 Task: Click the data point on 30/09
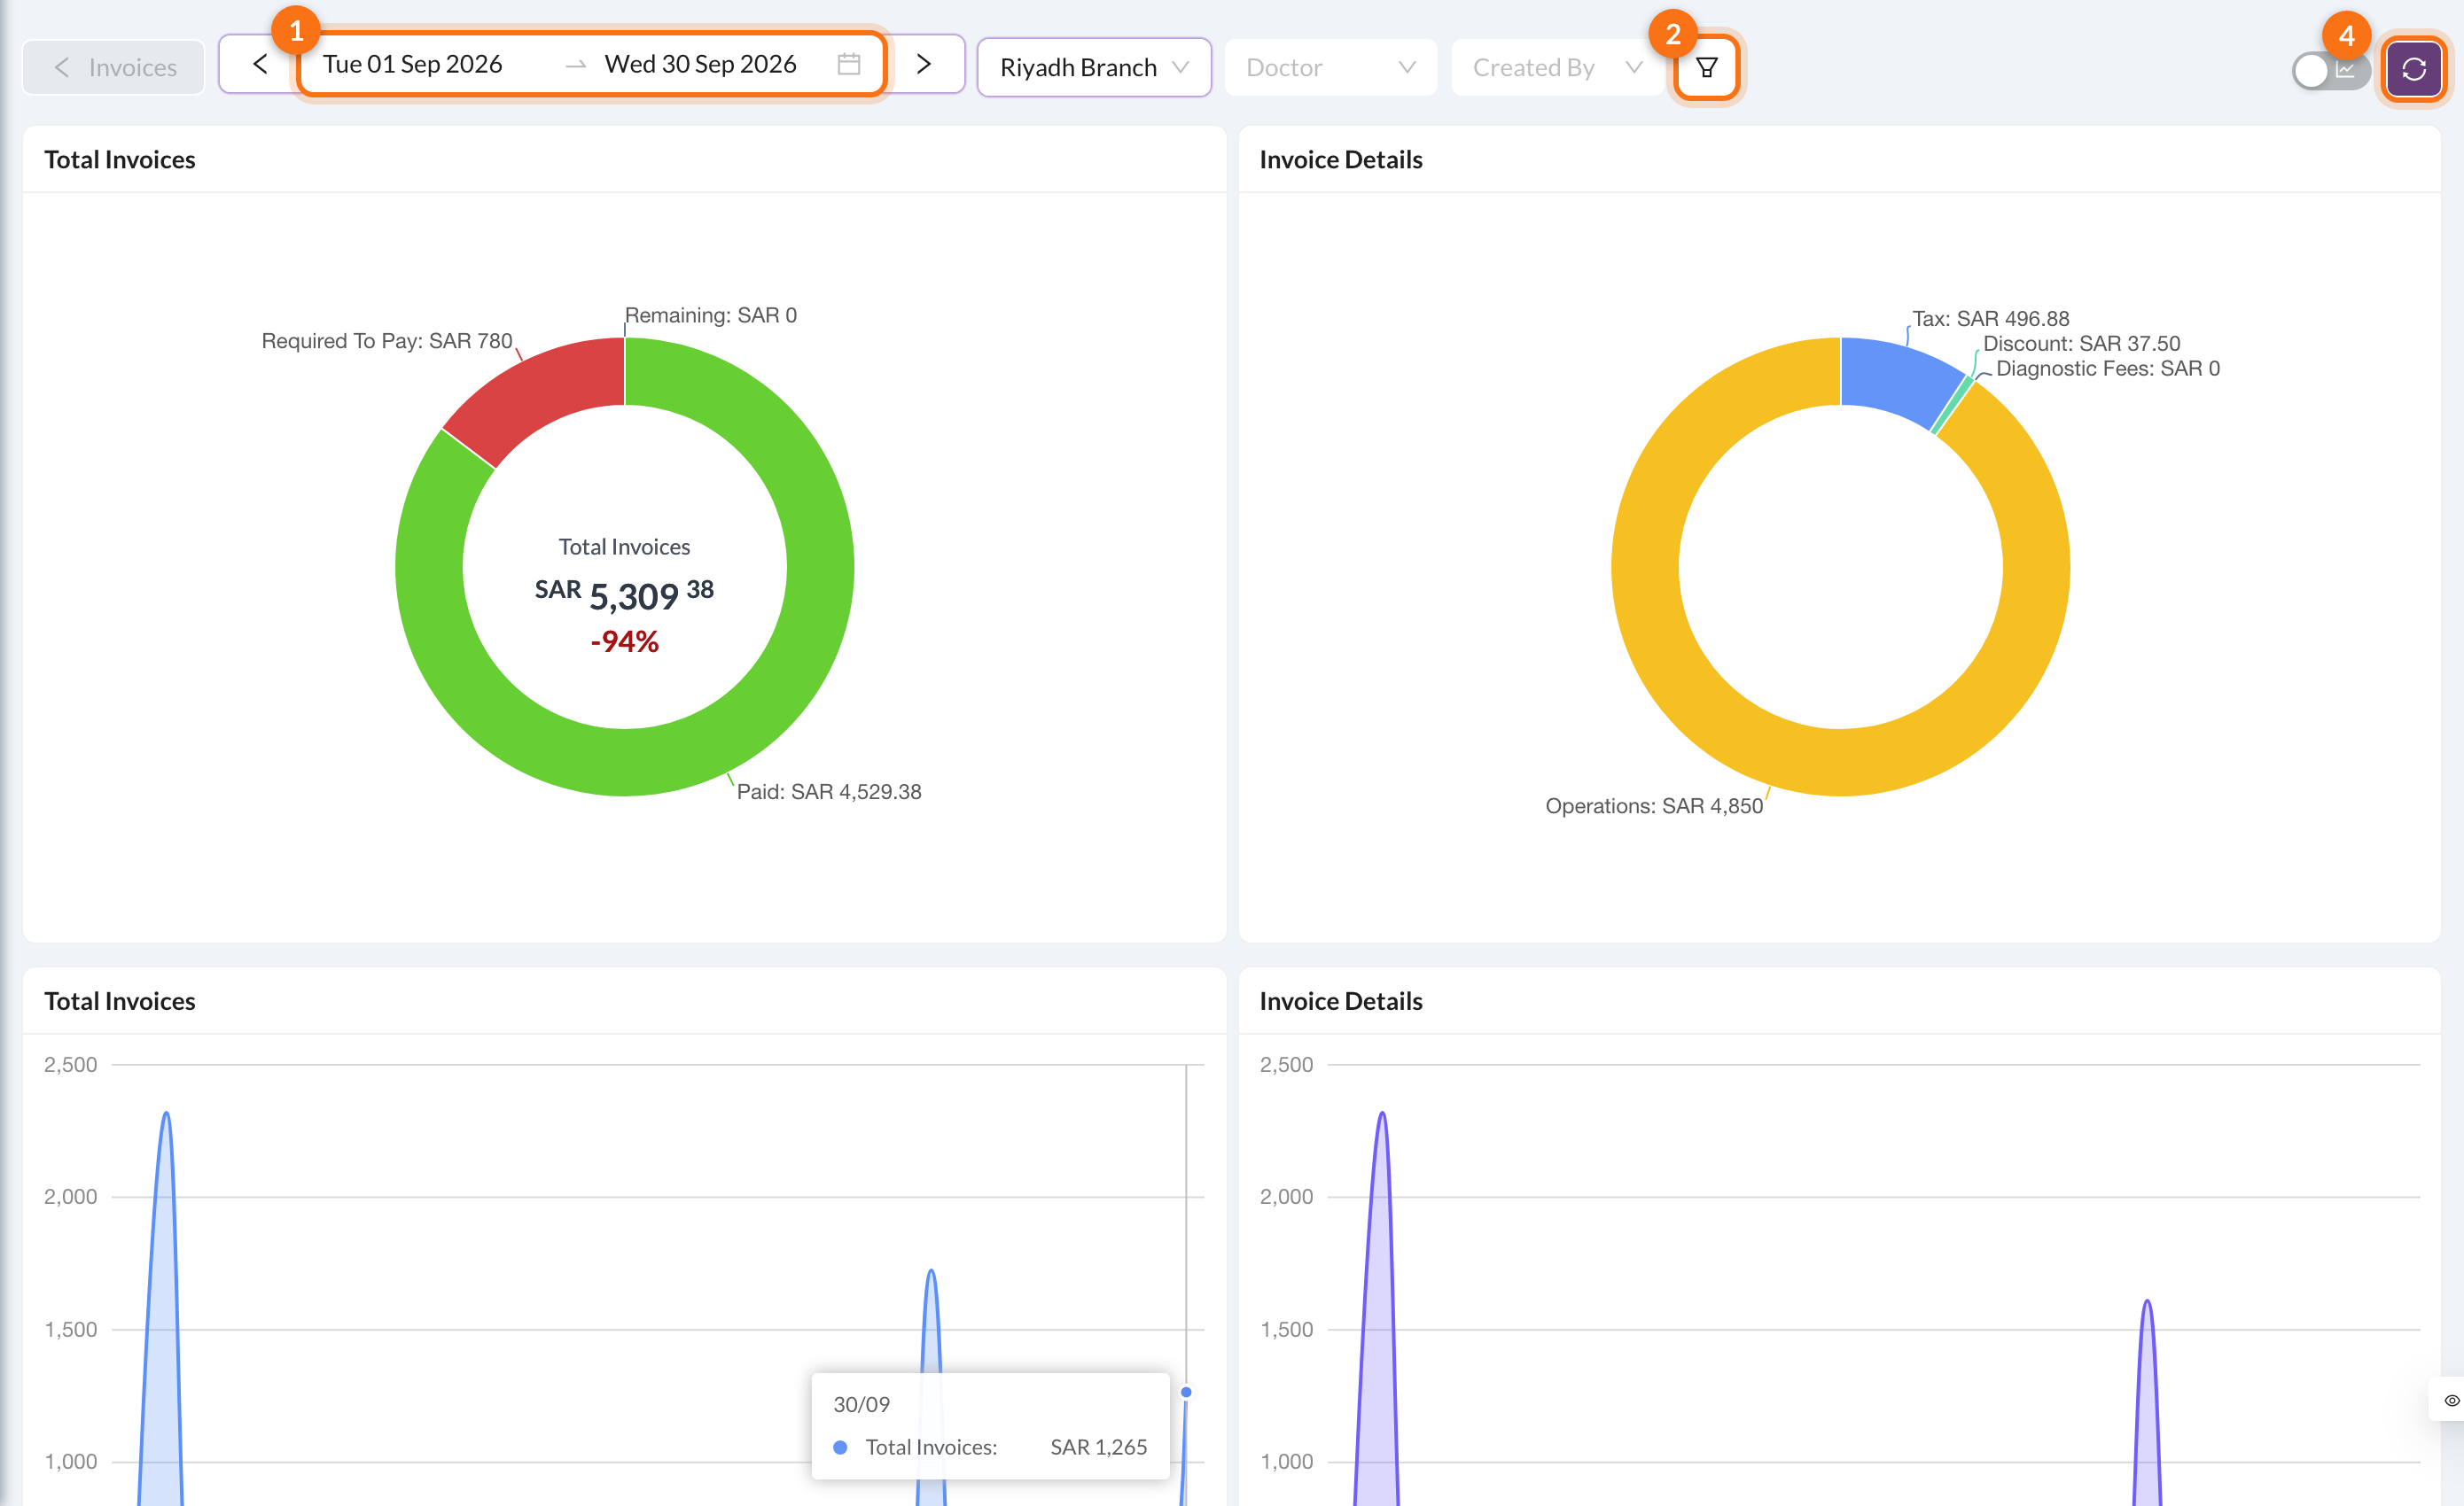click(1186, 1392)
